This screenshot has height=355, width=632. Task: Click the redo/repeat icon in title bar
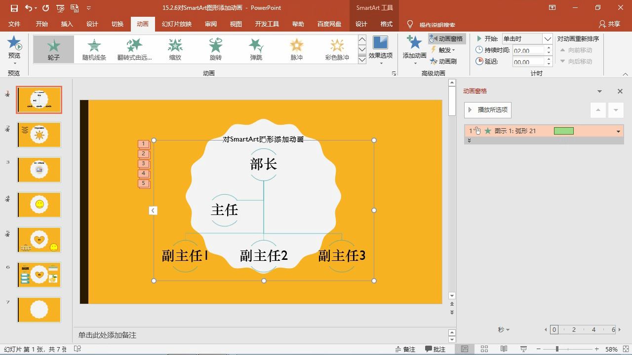(x=46, y=8)
